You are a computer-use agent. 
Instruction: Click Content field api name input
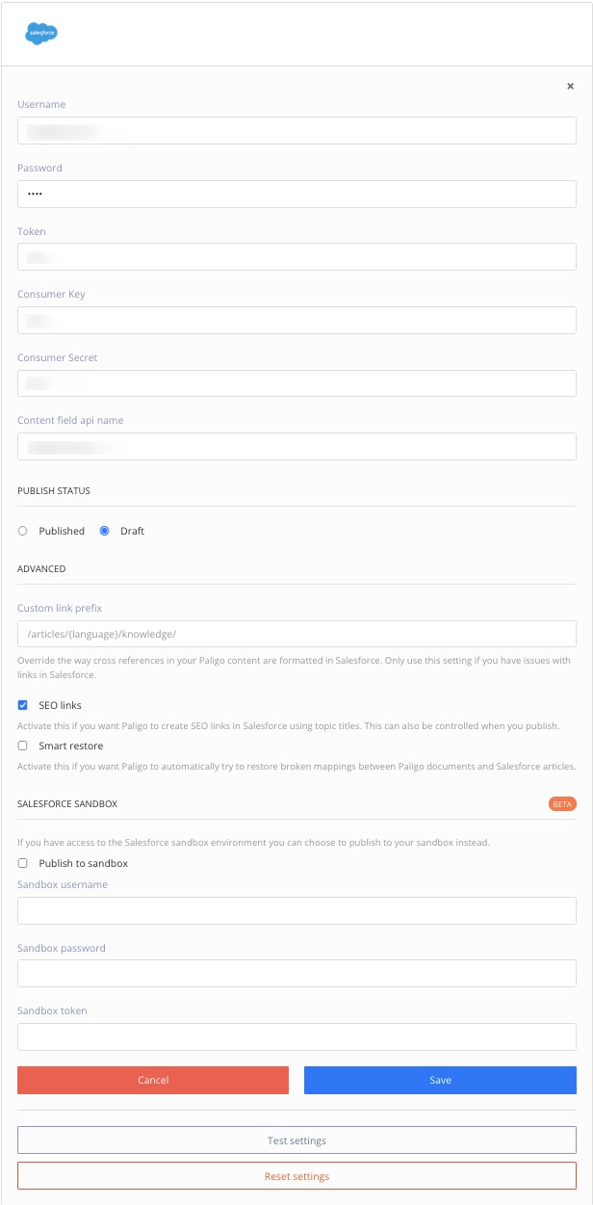click(296, 446)
